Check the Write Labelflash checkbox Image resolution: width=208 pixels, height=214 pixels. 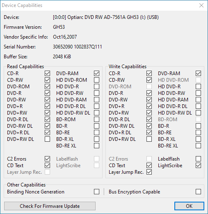pyautogui.click(x=198, y=159)
